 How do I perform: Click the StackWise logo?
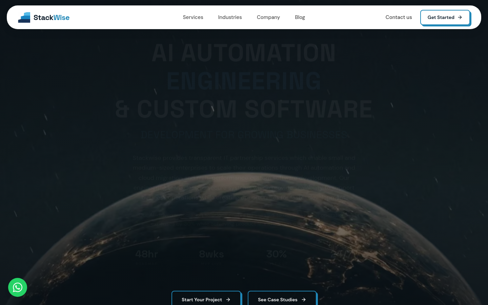[x=44, y=17]
